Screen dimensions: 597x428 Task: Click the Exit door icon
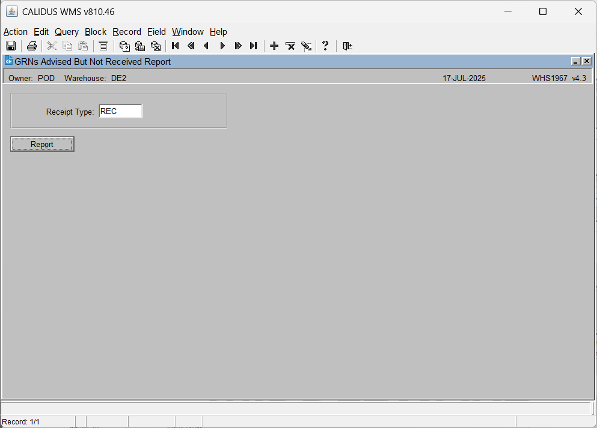(x=347, y=46)
